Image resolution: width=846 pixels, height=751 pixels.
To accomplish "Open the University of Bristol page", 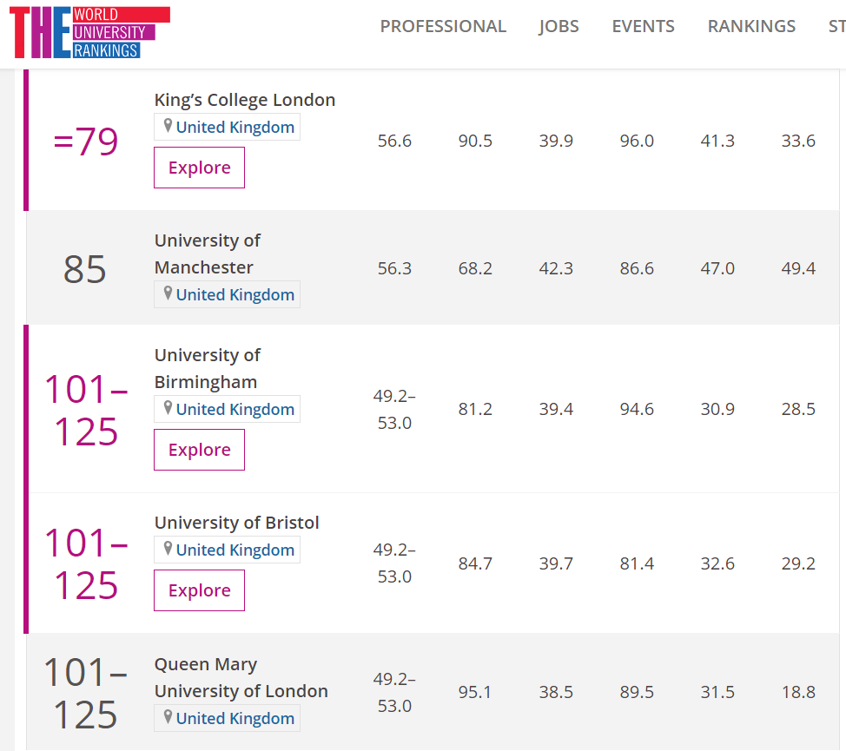I will 237,523.
